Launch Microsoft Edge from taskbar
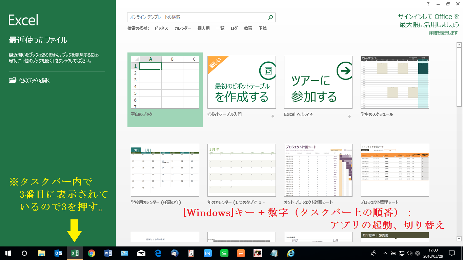Viewport: 463px width, 260px height. tap(158, 253)
